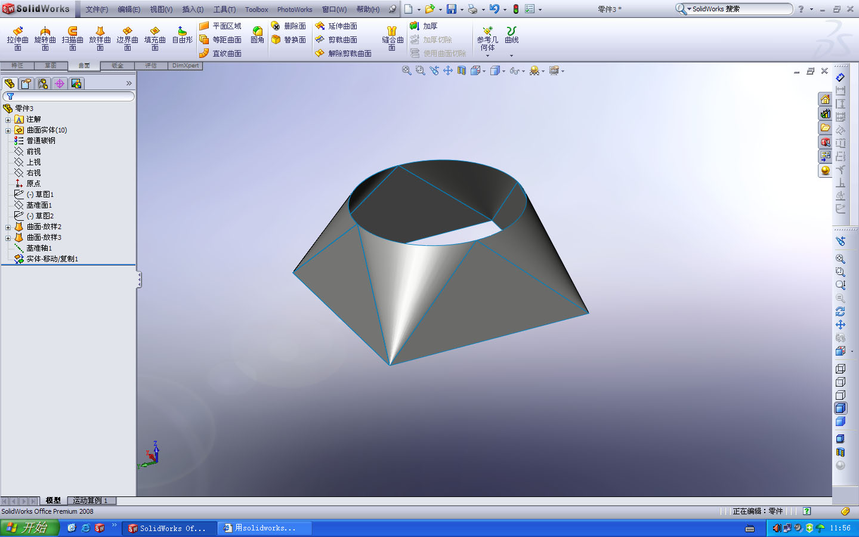The image size is (859, 537).
Task: Toggle Hidden Lines Visible display style
Action: [x=841, y=382]
